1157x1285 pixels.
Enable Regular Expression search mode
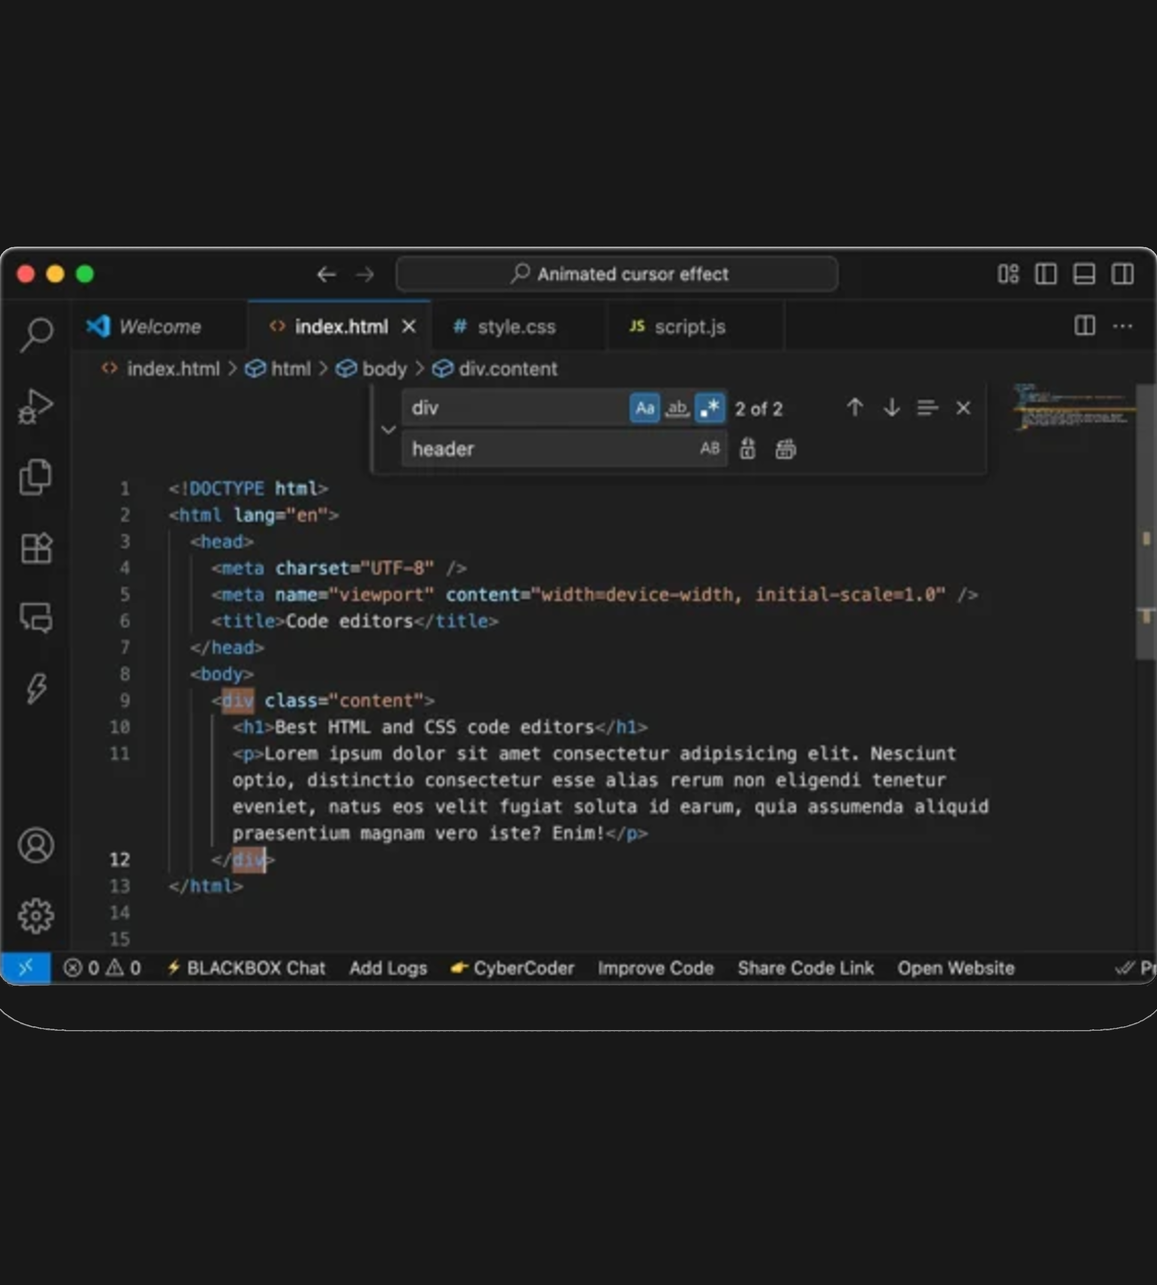pyautogui.click(x=710, y=408)
